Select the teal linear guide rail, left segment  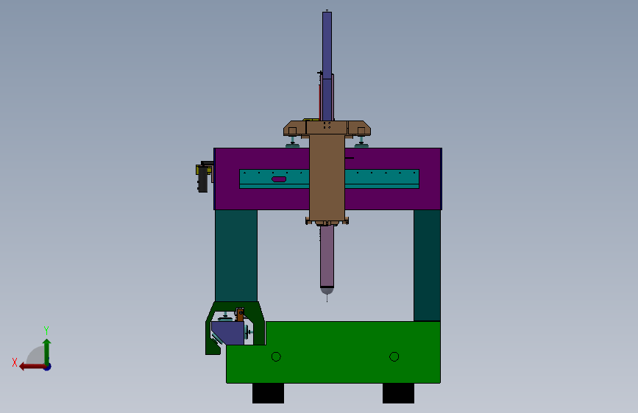click(274, 179)
